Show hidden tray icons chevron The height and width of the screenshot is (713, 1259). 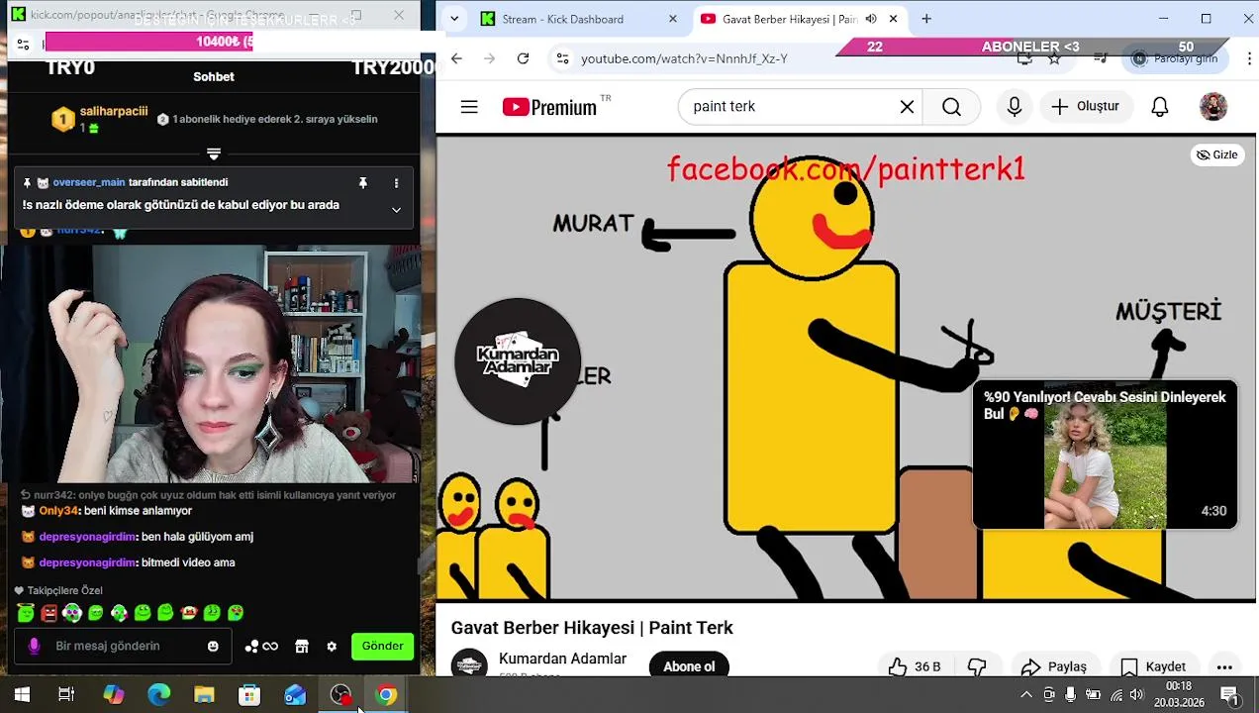(x=1026, y=695)
